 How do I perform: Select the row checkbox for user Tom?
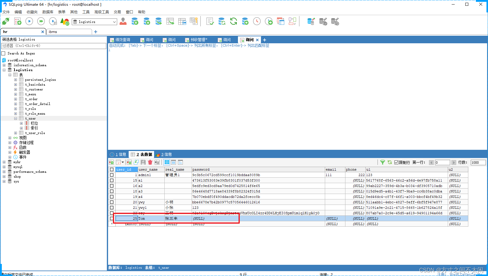(111, 218)
